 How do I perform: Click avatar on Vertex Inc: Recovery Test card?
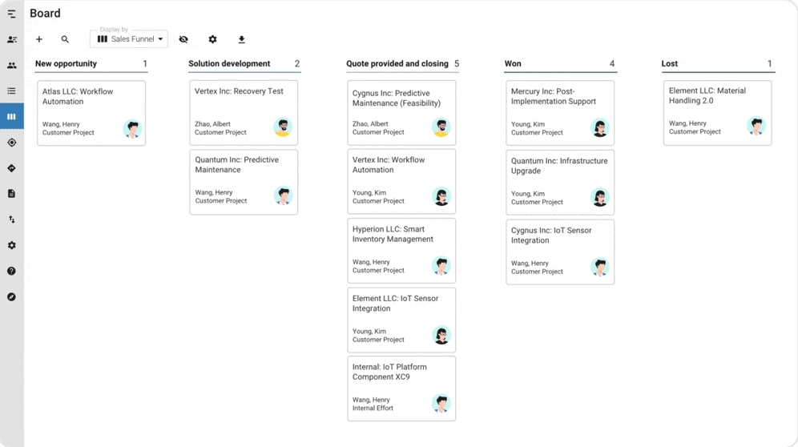coord(283,127)
